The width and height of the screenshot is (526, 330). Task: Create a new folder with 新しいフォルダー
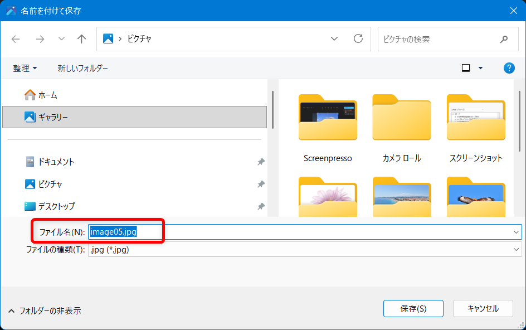coord(82,68)
